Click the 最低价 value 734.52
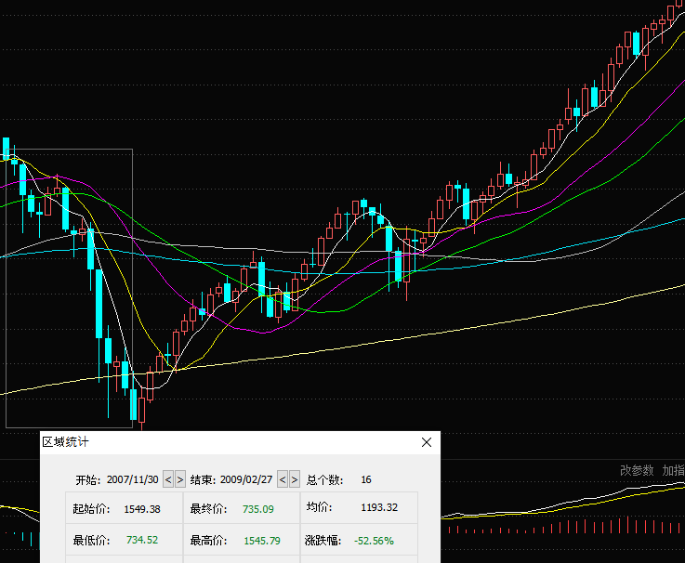685x563 pixels. 142,540
